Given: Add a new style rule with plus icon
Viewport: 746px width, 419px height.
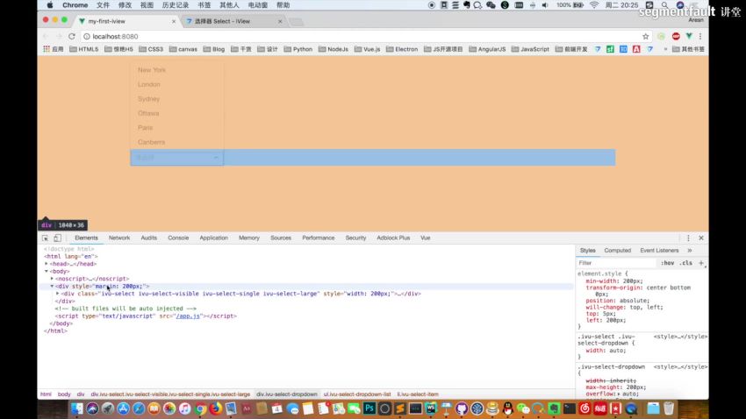Looking at the screenshot, I should pos(701,263).
